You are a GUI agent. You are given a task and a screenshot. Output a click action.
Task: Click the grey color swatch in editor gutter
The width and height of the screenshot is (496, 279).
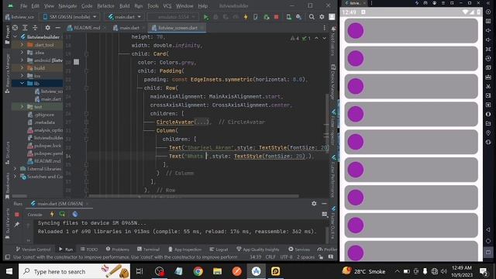(77, 62)
